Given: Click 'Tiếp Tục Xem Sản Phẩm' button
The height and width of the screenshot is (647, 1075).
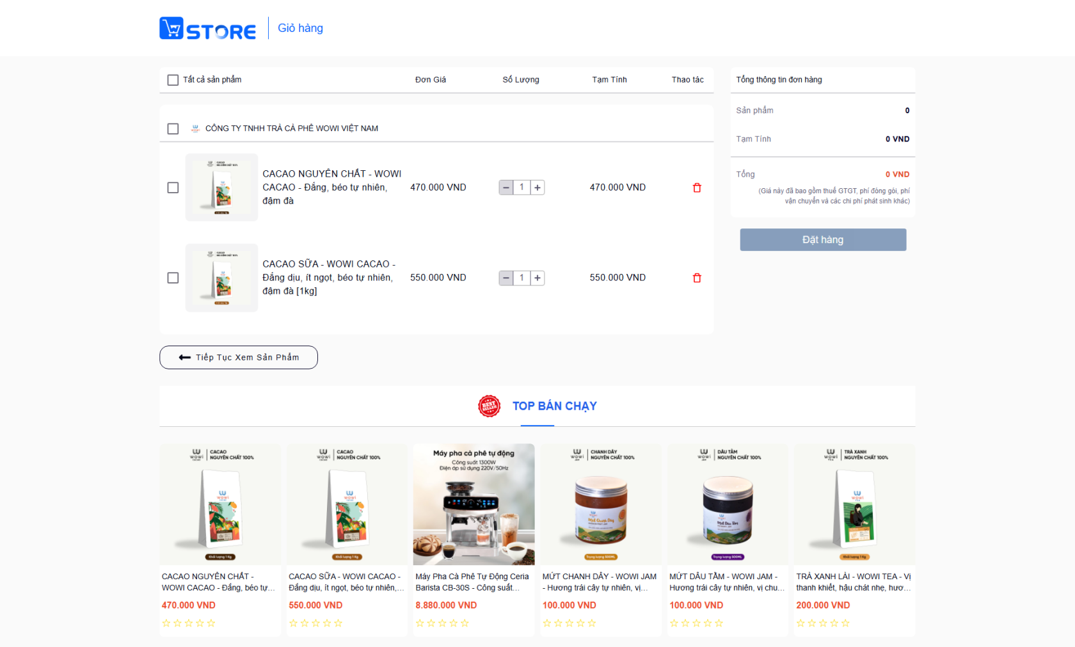Looking at the screenshot, I should [239, 357].
